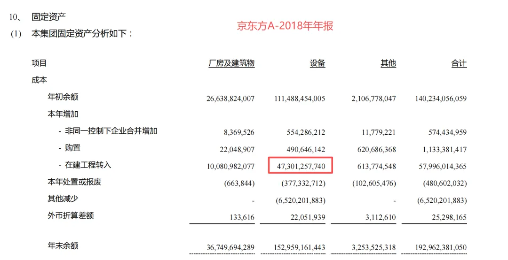
Task: Click total 1,133,381,417 in 购置 row
Action: coord(445,149)
